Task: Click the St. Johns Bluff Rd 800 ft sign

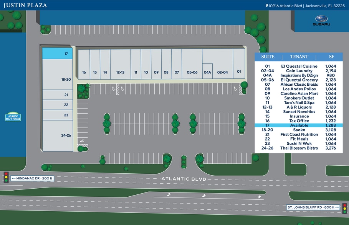Action: [314, 207]
